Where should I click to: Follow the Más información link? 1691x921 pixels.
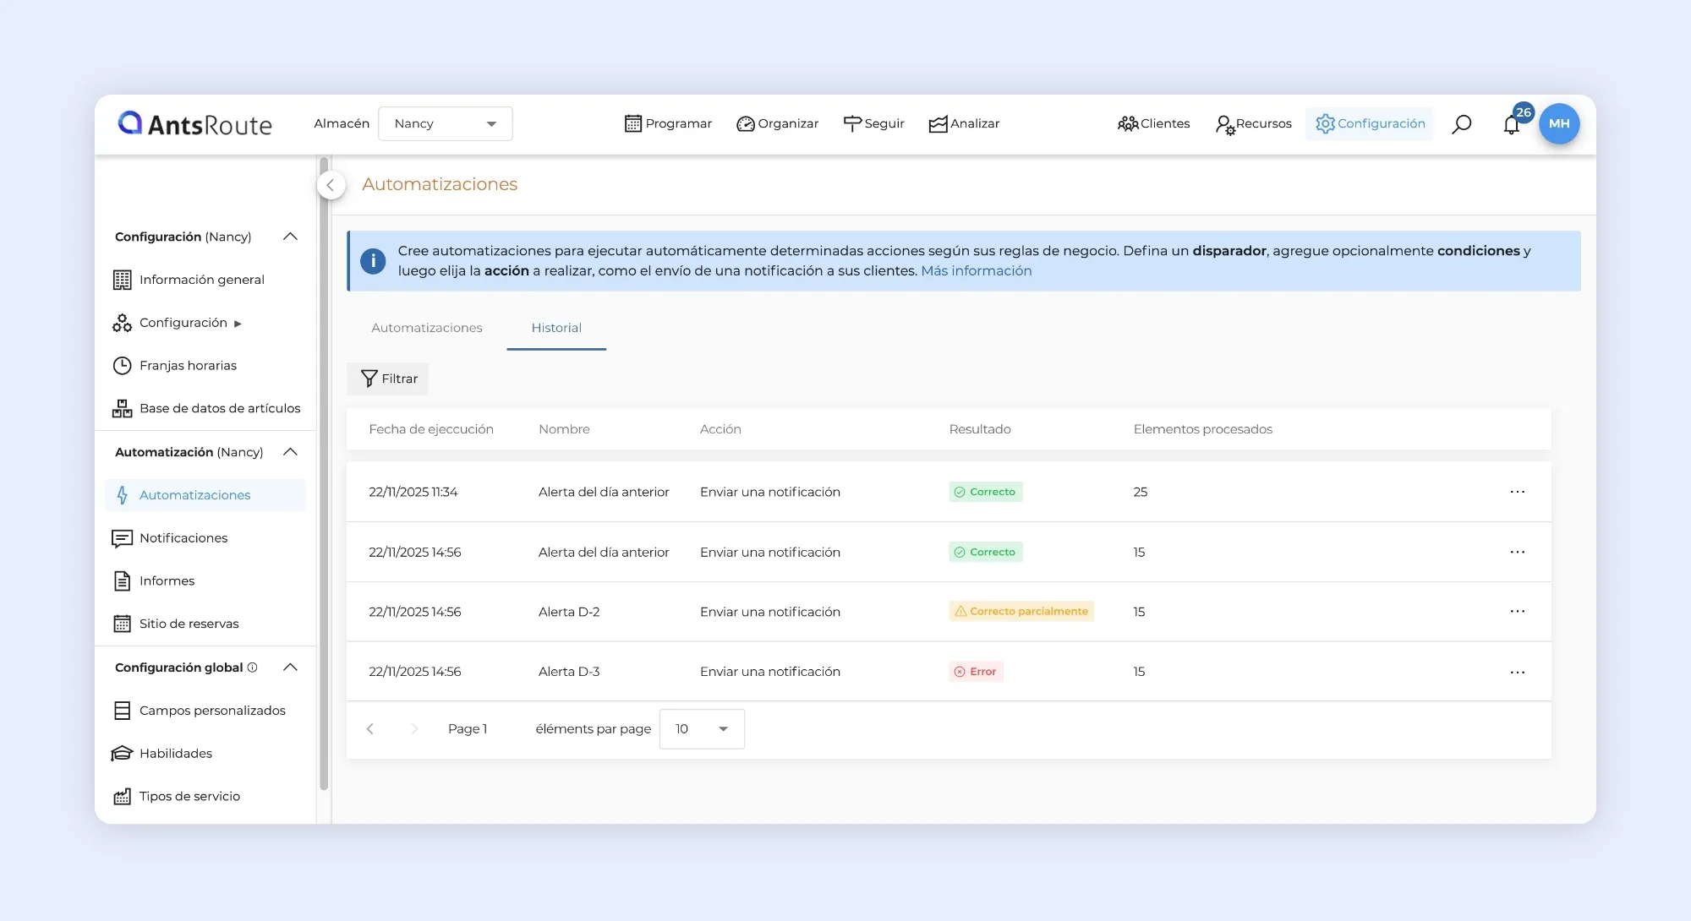tap(976, 270)
